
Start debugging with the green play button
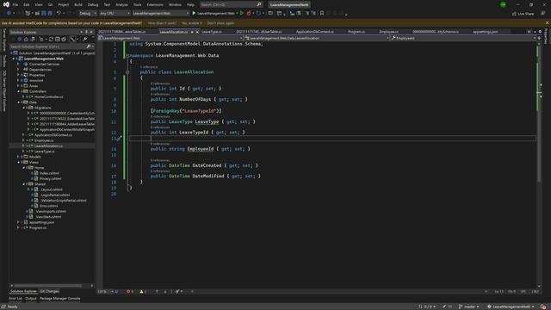point(194,14)
